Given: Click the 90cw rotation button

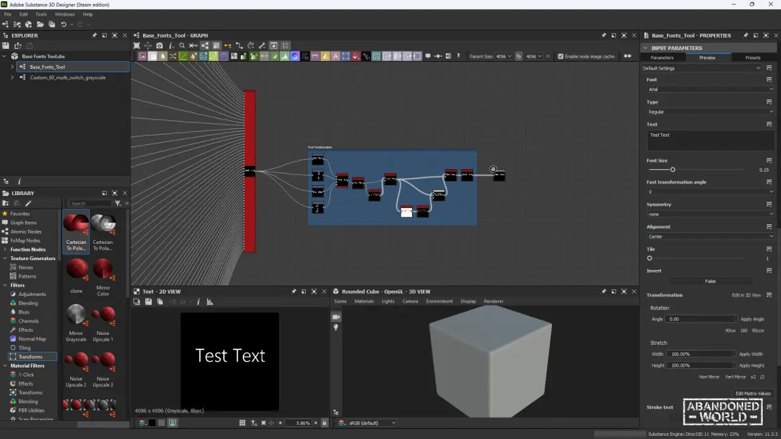Looking at the screenshot, I should click(x=731, y=330).
